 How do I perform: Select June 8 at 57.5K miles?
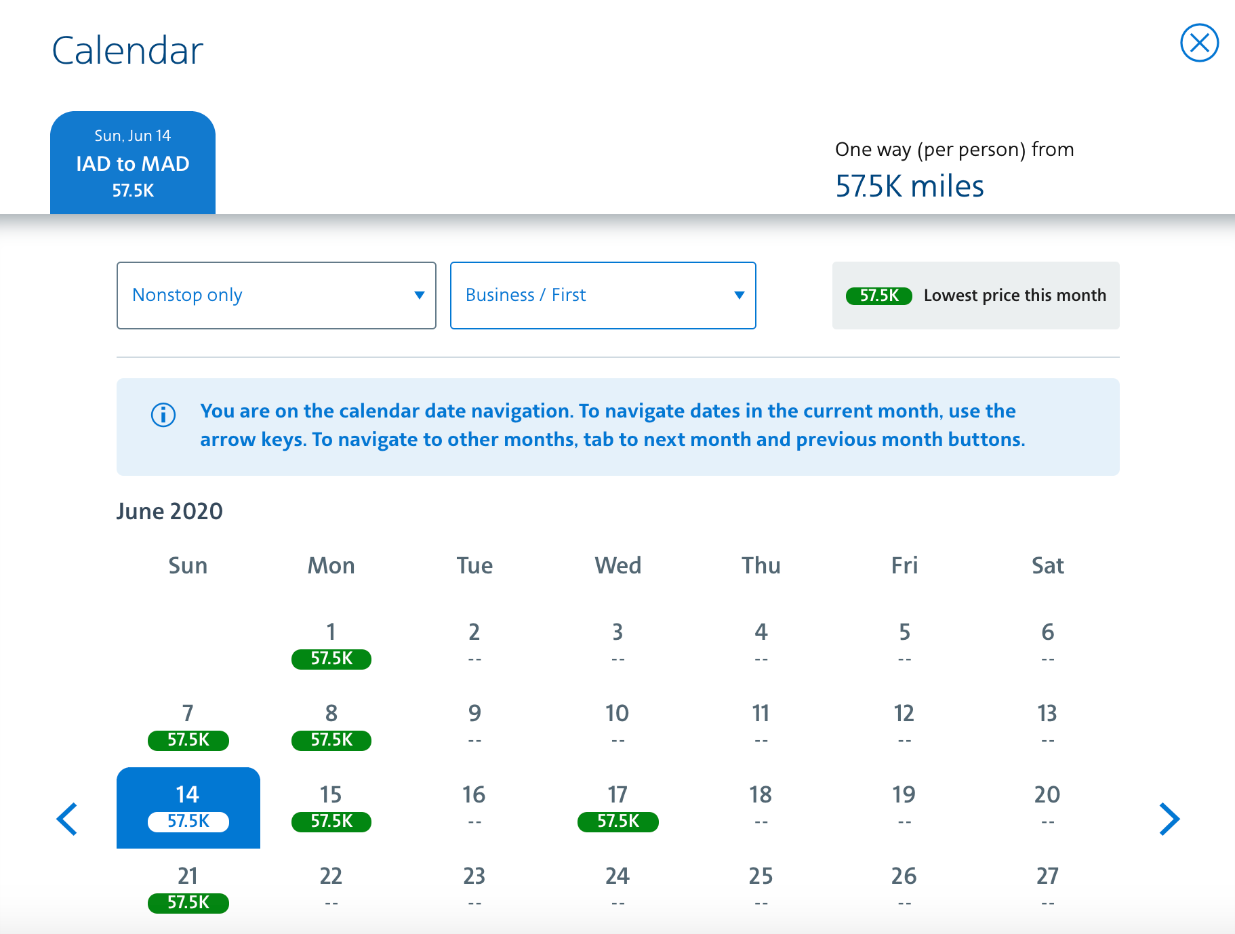331,726
